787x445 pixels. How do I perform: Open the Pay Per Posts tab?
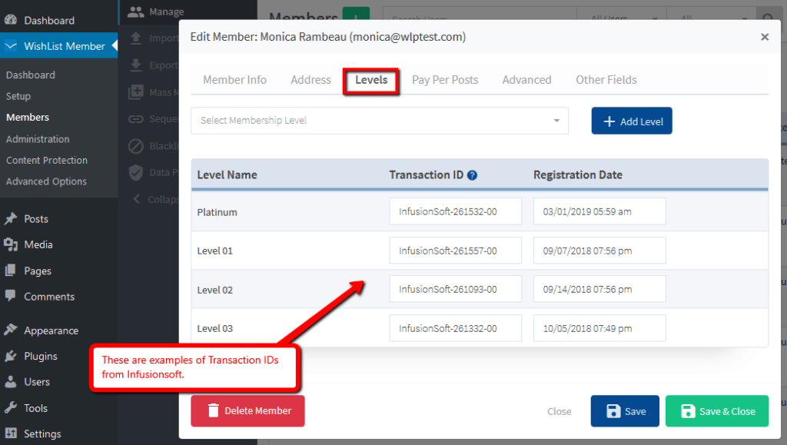(445, 80)
